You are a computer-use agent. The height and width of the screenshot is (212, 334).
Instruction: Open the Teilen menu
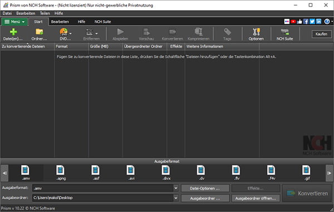[45, 13]
